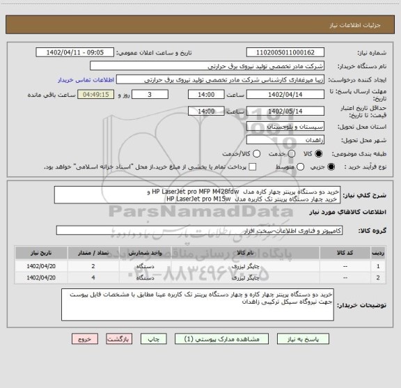This screenshot has width=401, height=388.
Task: Toggle the اسناد خزانه اسلامی payment checkbox
Action: click(x=253, y=167)
